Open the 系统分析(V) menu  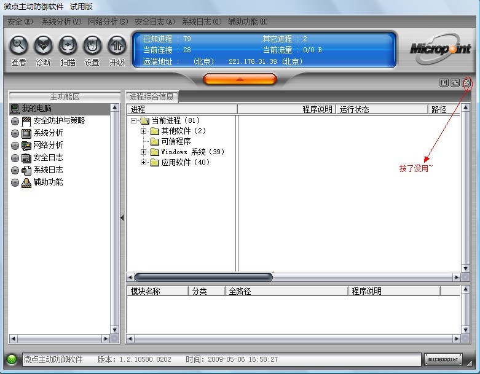tap(61, 21)
